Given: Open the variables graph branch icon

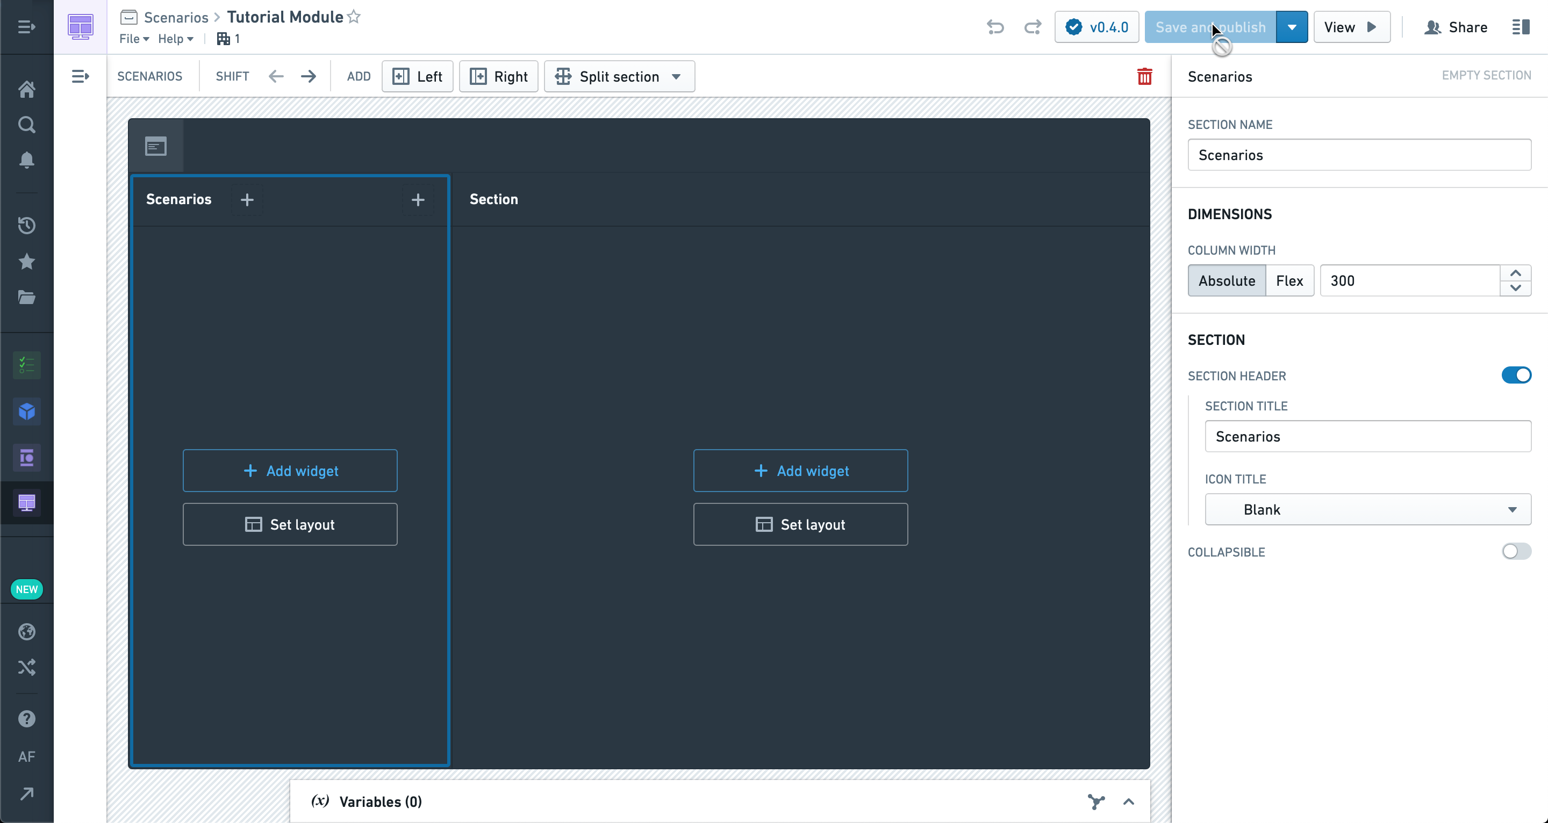Looking at the screenshot, I should click(1096, 802).
